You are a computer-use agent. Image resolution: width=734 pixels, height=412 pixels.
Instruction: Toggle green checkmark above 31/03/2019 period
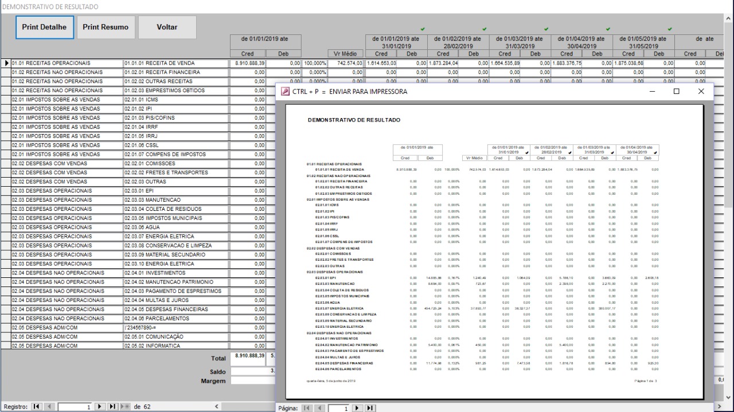pos(546,29)
